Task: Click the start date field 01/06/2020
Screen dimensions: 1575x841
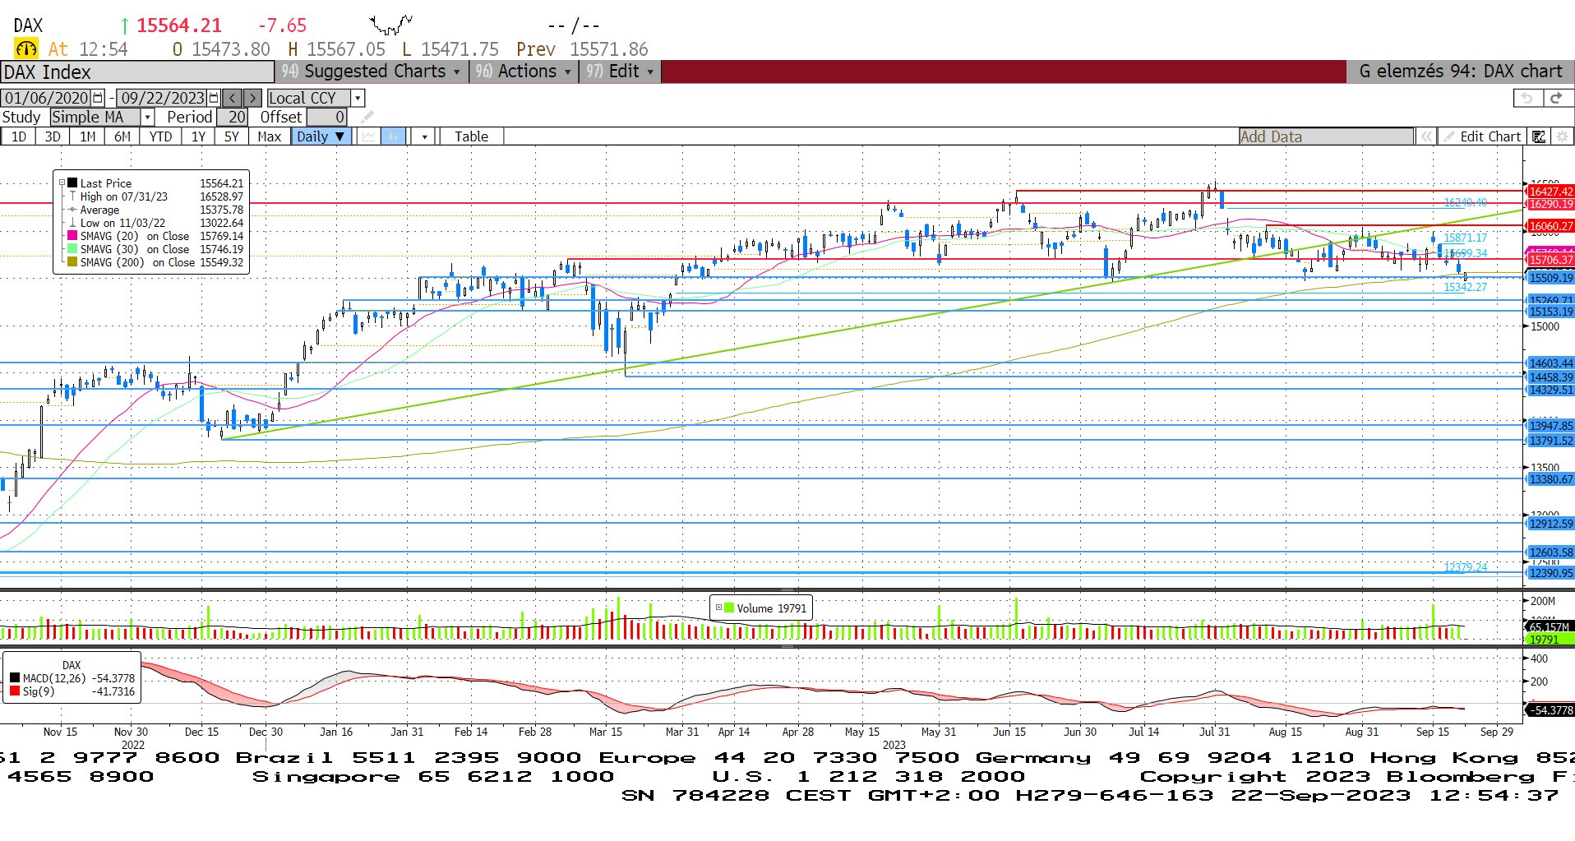Action: click(47, 98)
